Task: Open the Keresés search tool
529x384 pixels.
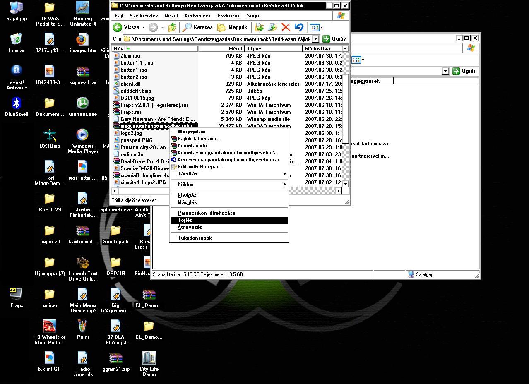Action: tap(198, 27)
